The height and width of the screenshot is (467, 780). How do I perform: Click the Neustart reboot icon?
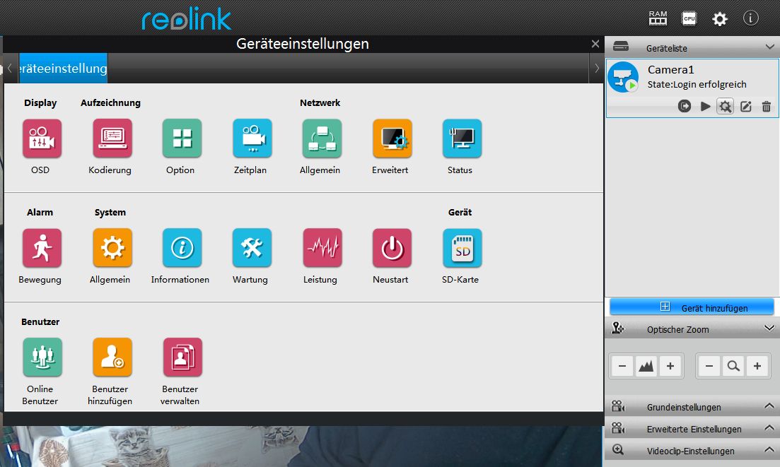tap(392, 248)
